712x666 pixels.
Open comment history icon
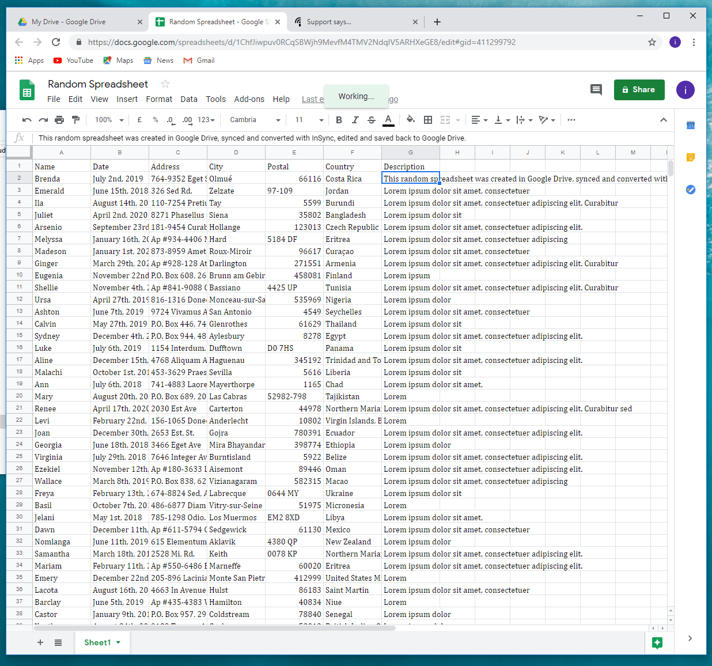[x=596, y=89]
